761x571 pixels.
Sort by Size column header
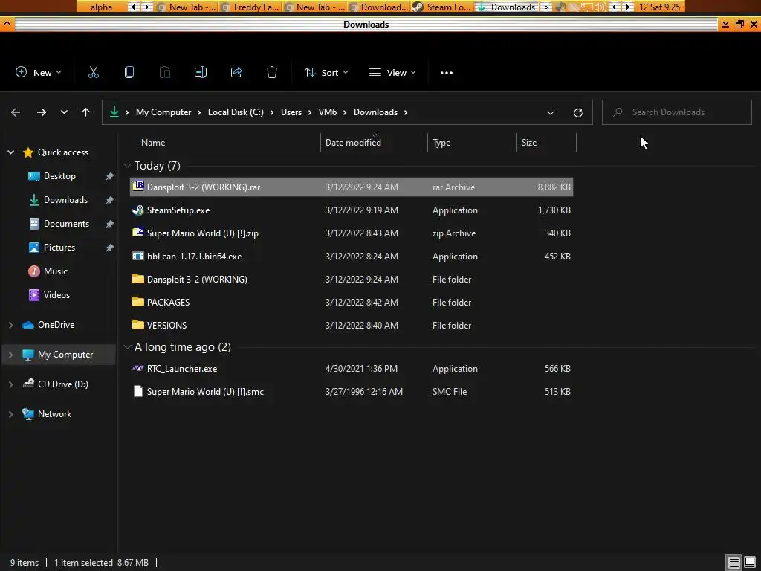[546, 142]
